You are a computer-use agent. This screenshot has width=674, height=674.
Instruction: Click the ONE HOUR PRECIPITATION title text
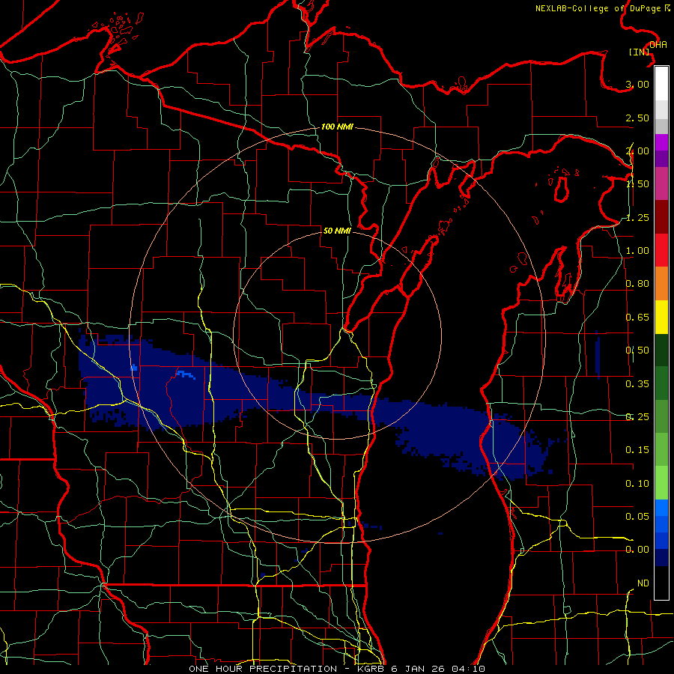point(263,669)
